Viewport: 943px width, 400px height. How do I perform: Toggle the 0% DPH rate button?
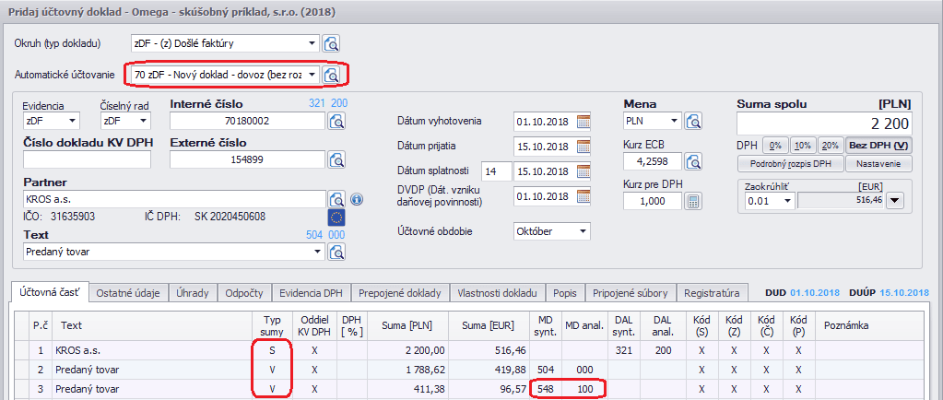click(775, 146)
